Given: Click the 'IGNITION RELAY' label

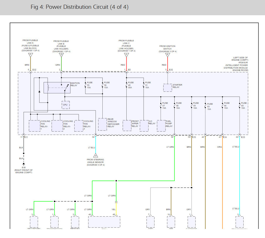Looking at the screenshot, I should coord(75,84).
